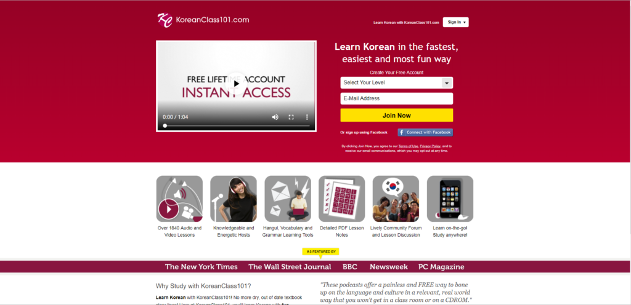Expand the Sign In dropdown
The image size is (631, 305).
455,22
